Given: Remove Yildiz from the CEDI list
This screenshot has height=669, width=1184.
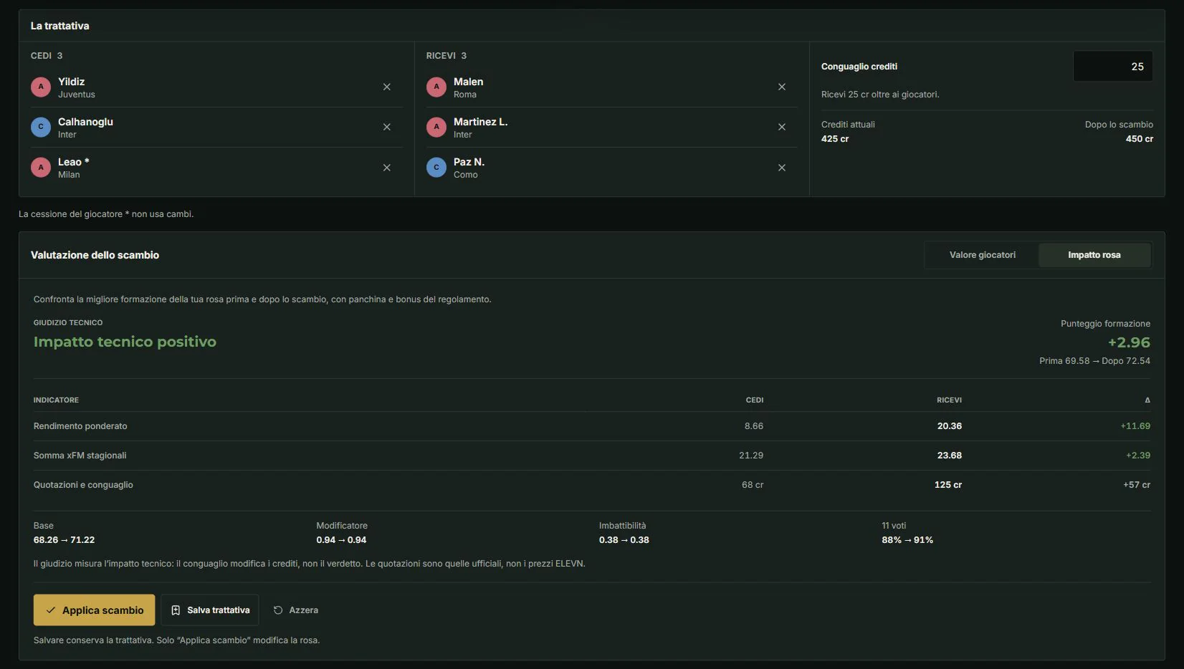Looking at the screenshot, I should point(386,87).
